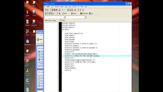163x92 pixels.
Task: Click the highlighted ALTEZZA DEL CONO printf line
Action: [x=82, y=56]
